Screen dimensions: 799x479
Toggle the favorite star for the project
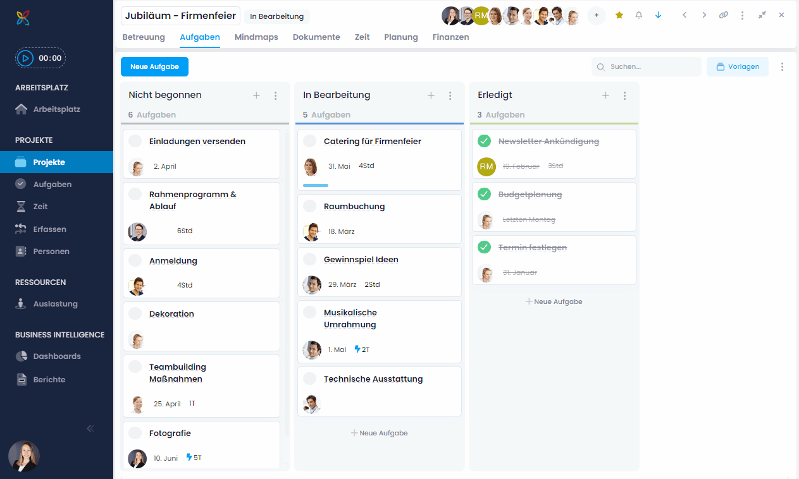[619, 15]
